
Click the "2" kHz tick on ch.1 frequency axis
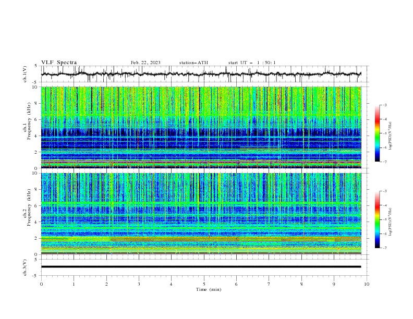pyautogui.click(x=37, y=152)
